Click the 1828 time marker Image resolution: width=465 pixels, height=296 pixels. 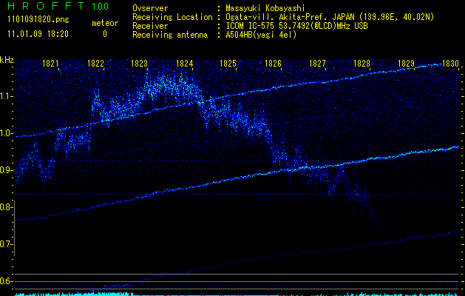[x=362, y=64]
